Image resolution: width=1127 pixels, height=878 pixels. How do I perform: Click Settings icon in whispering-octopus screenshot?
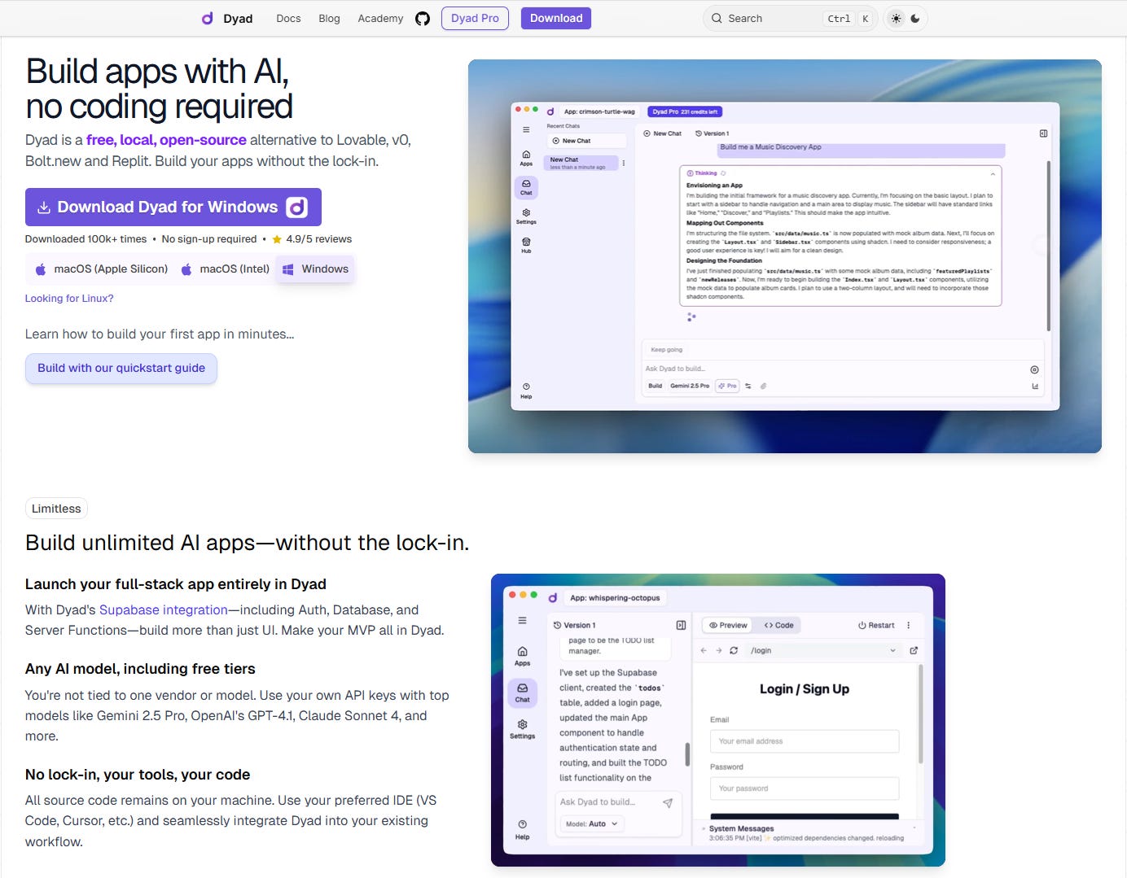(522, 729)
